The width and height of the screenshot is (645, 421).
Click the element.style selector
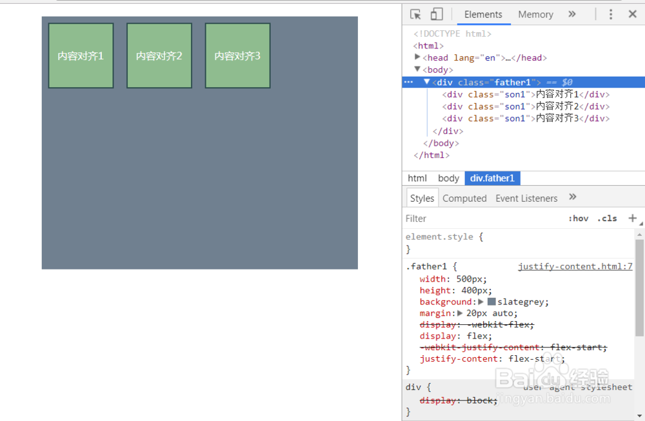pyautogui.click(x=439, y=237)
